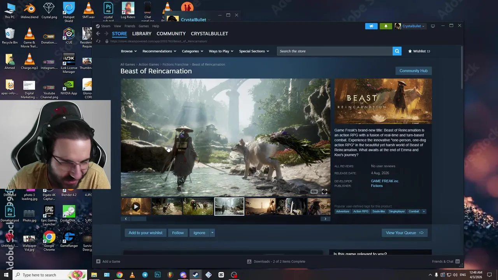The width and height of the screenshot is (498, 280).
Task: Open Wishlist with the star icon
Action: coord(419,51)
